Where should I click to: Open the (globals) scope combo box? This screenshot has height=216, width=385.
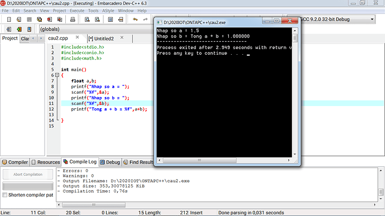click(x=96, y=29)
